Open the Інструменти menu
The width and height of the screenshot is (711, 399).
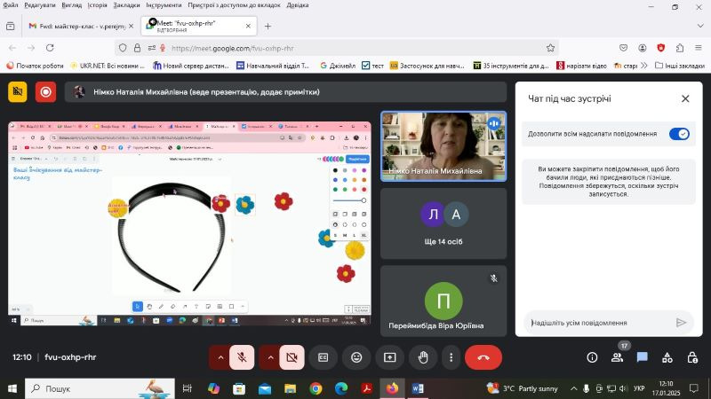[164, 5]
